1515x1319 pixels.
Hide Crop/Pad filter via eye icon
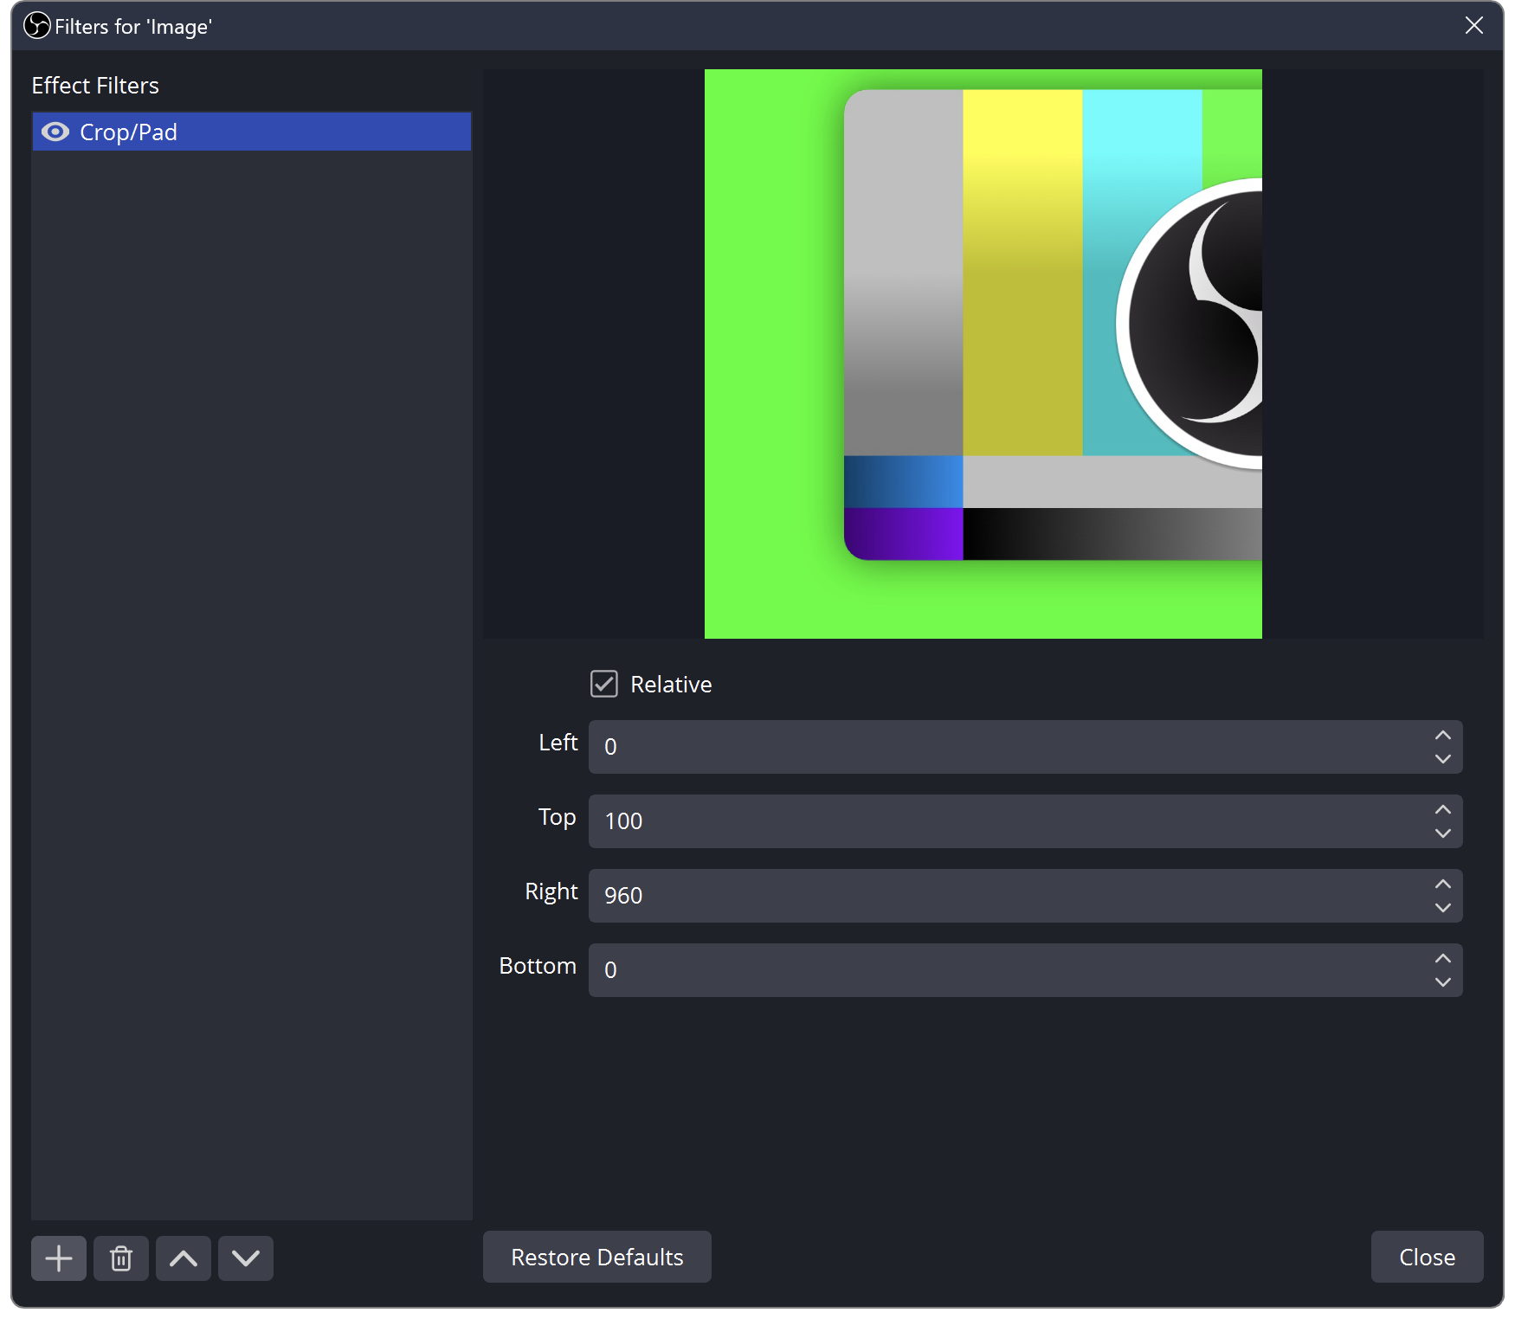tap(55, 132)
